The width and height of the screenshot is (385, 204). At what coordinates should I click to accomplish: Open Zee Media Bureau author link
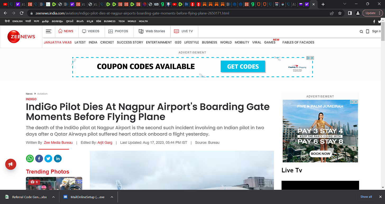point(58,143)
